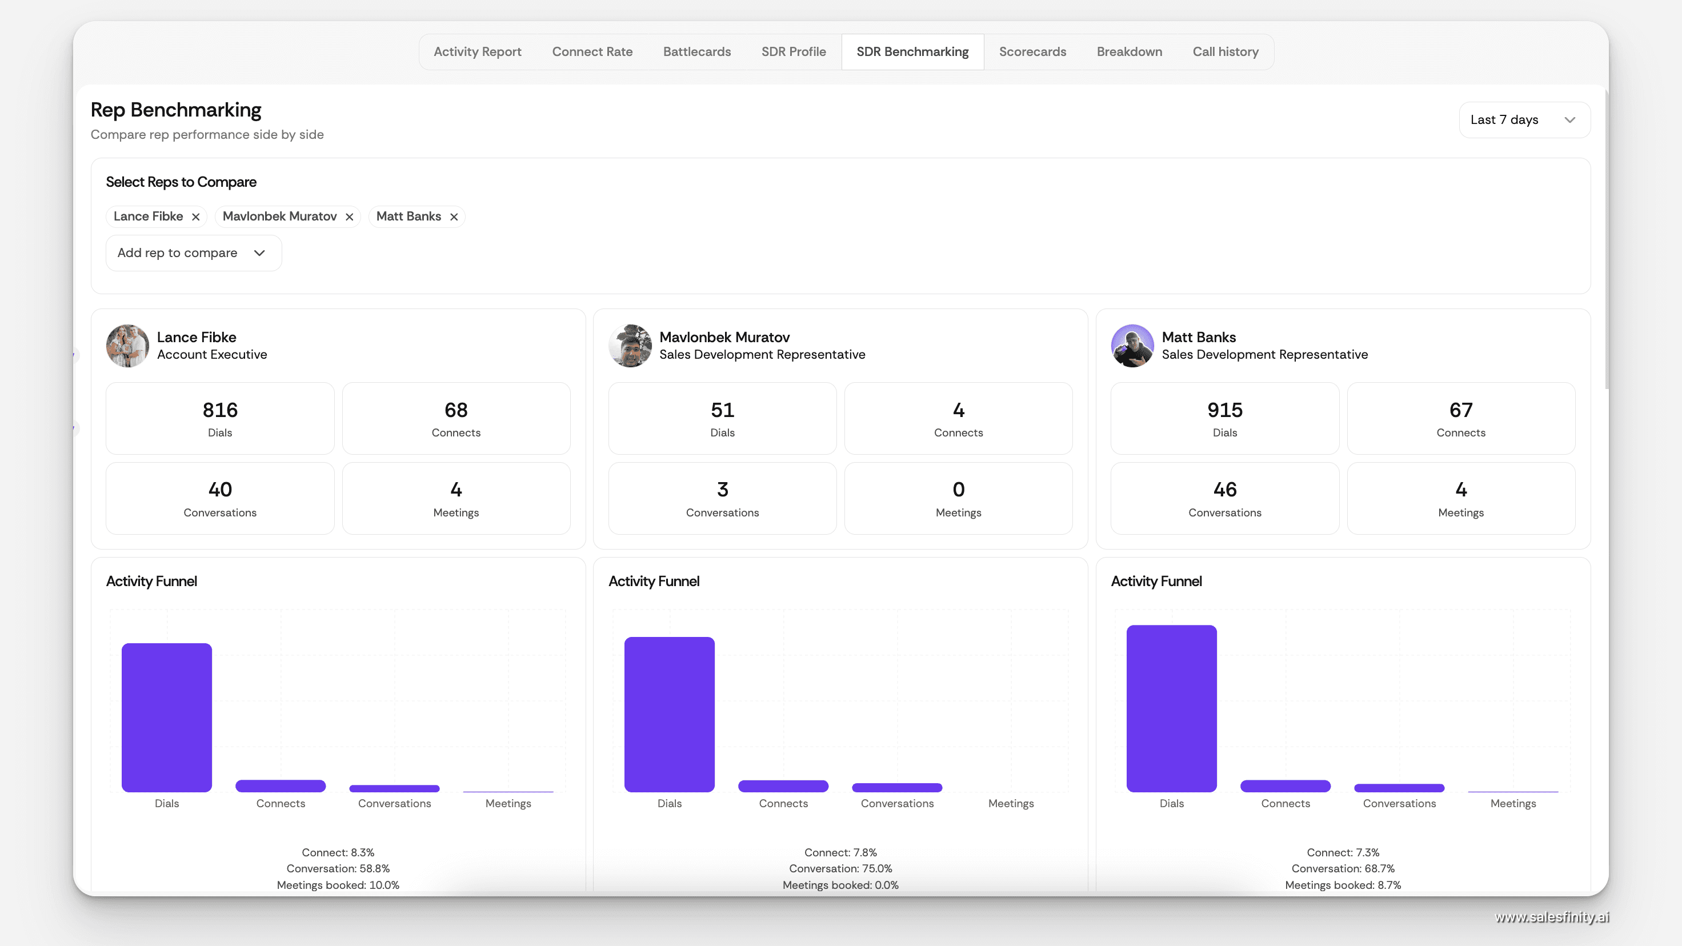Screen dimensions: 1682x946
Task: Open the Connect Rate tab
Action: [591, 51]
